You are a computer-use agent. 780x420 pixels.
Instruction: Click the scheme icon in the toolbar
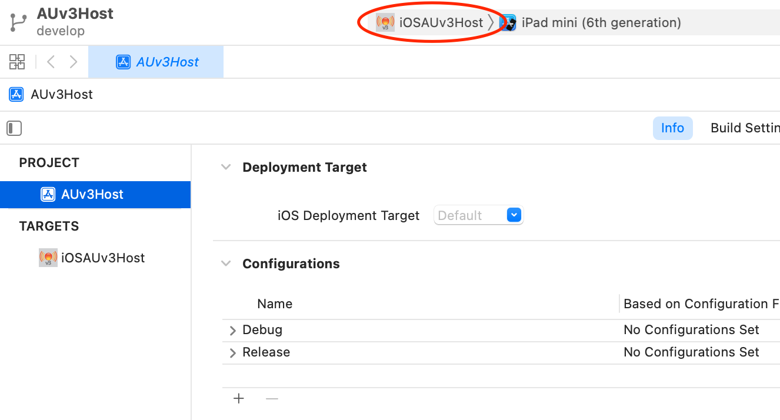pos(385,23)
